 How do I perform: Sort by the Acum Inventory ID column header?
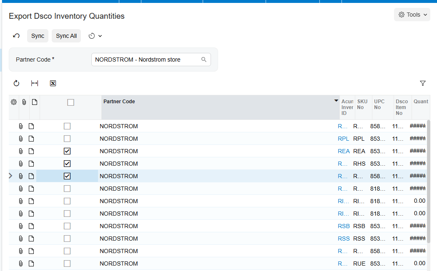[x=347, y=107]
